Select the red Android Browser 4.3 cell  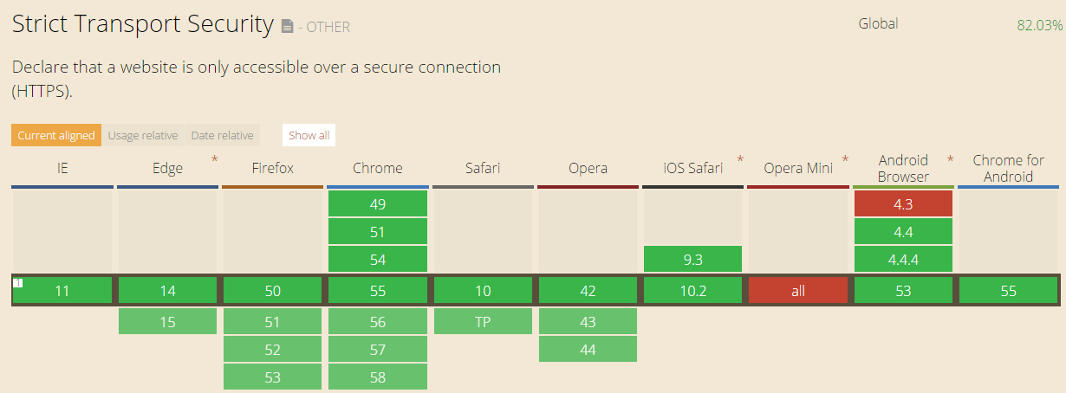[903, 204]
